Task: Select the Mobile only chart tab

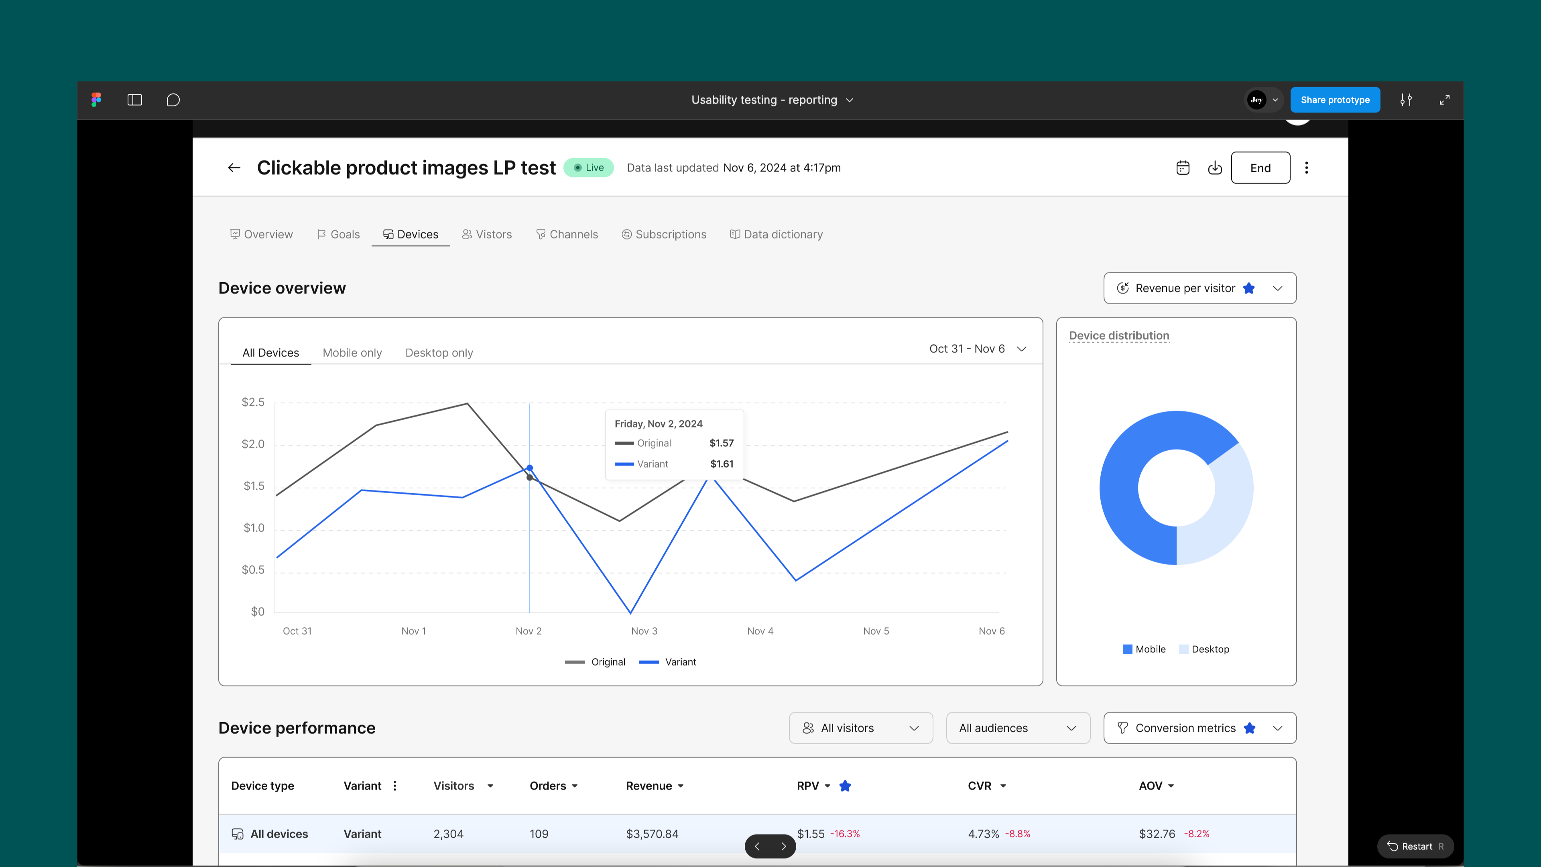Action: point(352,353)
